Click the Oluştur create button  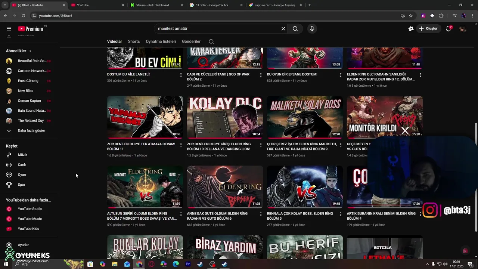[428, 28]
